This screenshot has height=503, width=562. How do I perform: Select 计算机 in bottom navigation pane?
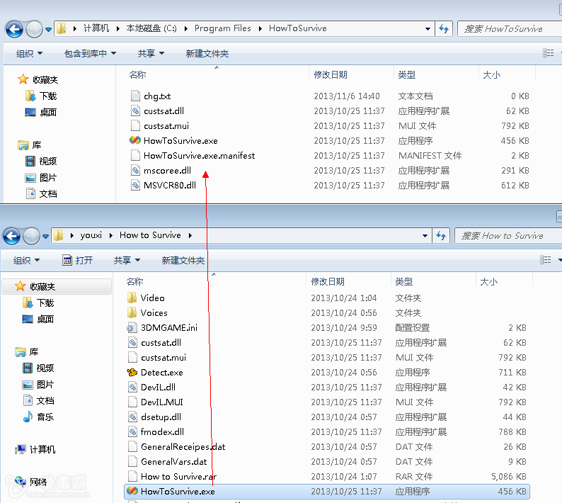pyautogui.click(x=42, y=450)
